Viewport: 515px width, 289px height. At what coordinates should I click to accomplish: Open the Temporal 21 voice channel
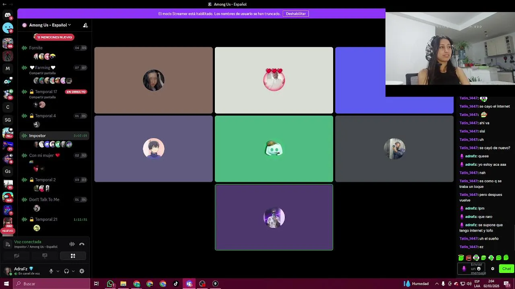point(54,219)
